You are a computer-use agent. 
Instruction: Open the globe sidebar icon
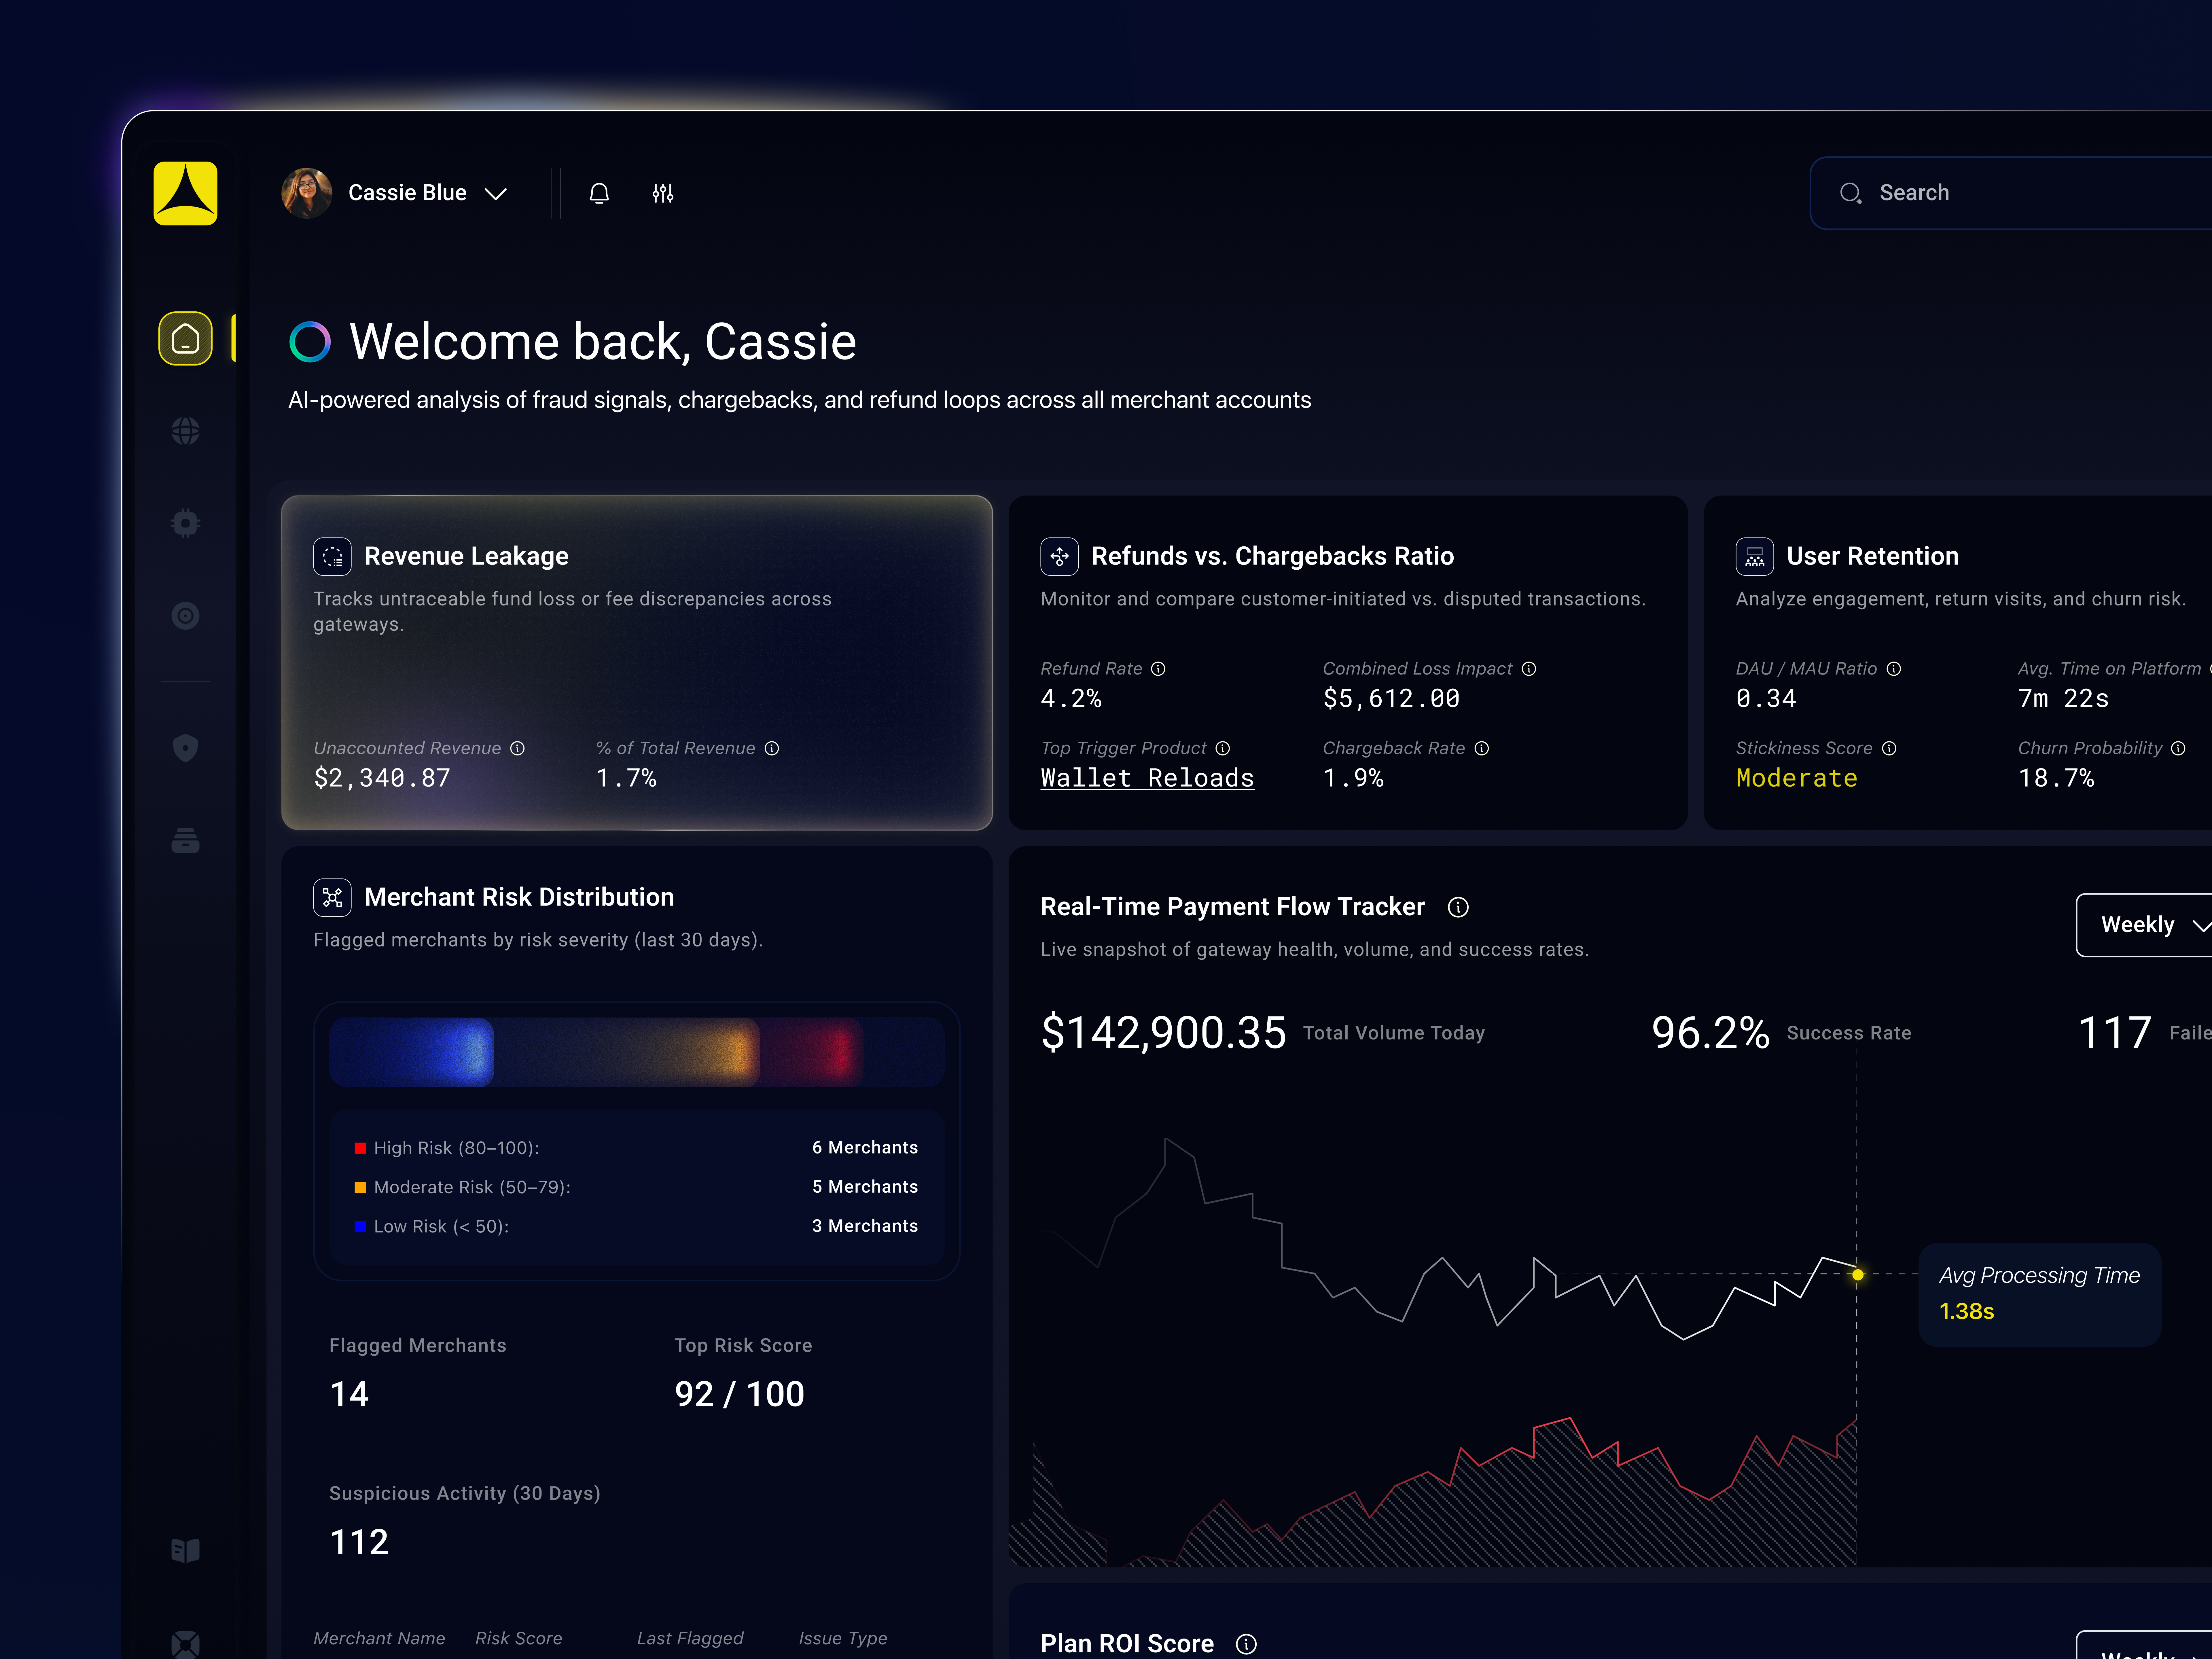tap(185, 431)
